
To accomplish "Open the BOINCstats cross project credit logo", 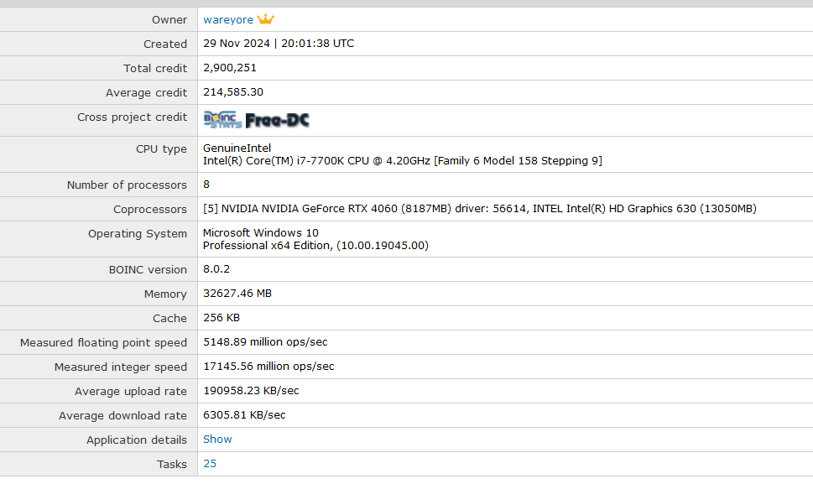I will [x=222, y=120].
